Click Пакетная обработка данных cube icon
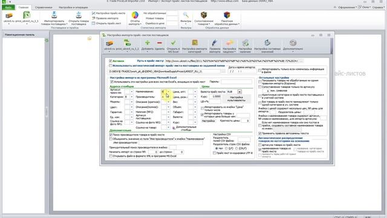Viewport: 387px width, 218px height. pos(227,15)
